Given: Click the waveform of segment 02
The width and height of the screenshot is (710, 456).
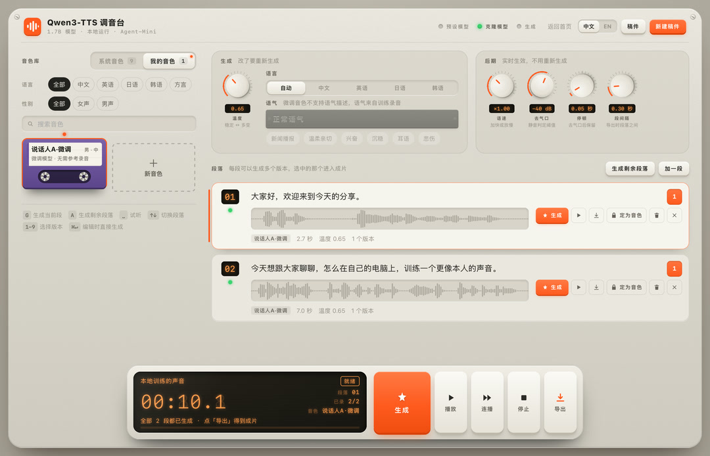Looking at the screenshot, I should point(390,290).
